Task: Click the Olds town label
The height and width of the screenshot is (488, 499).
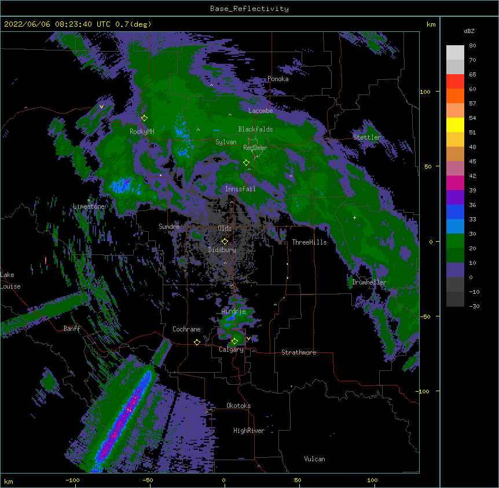Action: click(x=225, y=228)
